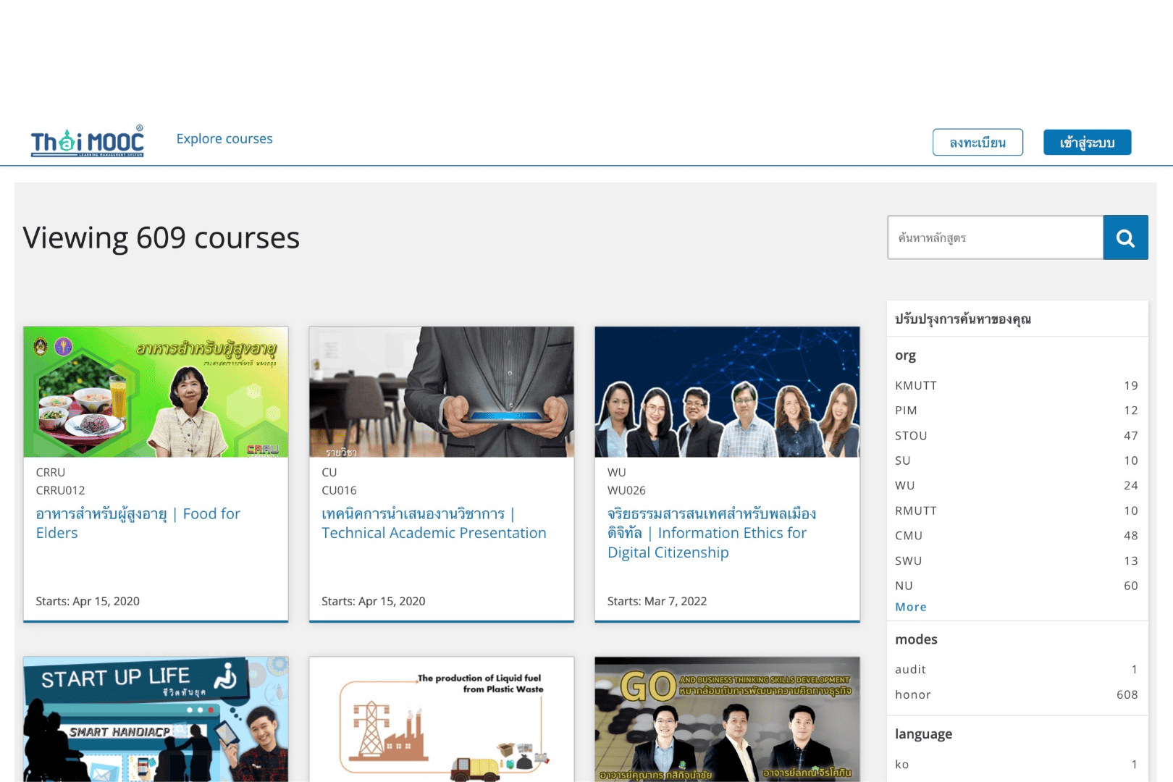The width and height of the screenshot is (1173, 782).
Task: Click the ลงทะเบียน register button
Action: [x=977, y=143]
